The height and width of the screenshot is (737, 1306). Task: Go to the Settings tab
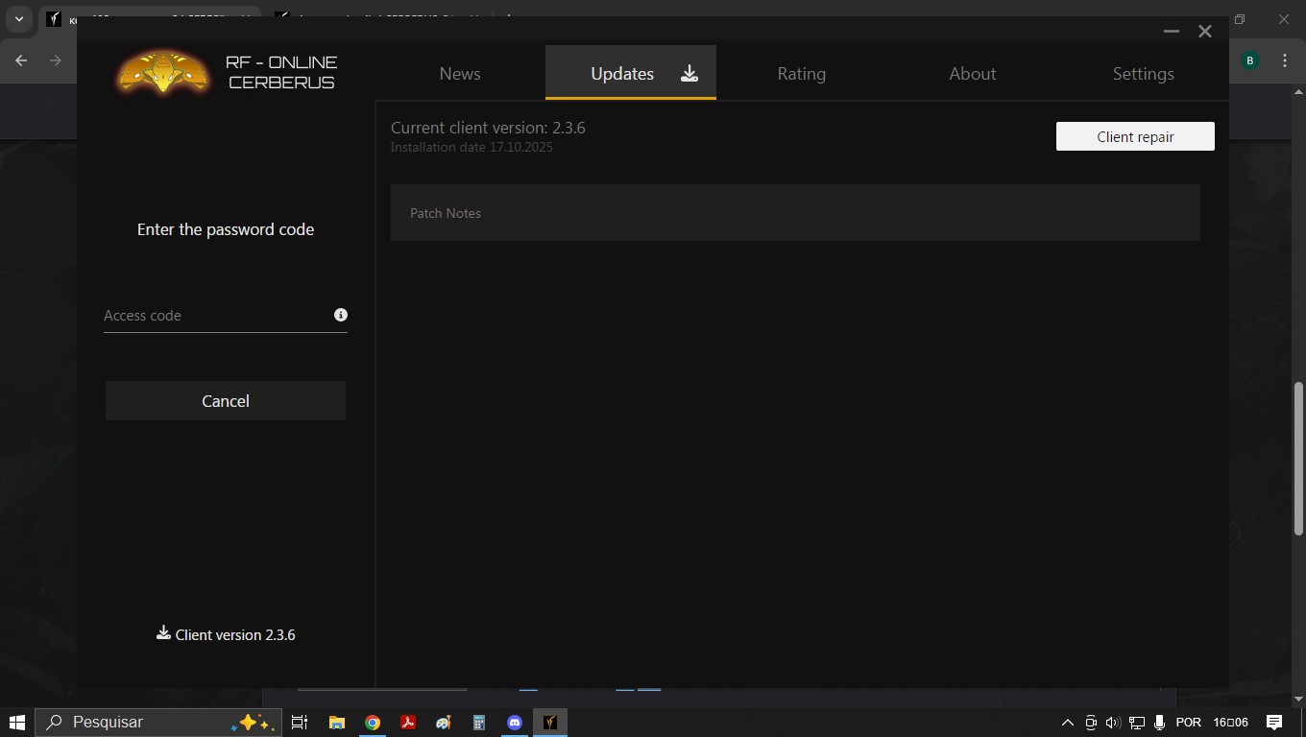tap(1143, 74)
